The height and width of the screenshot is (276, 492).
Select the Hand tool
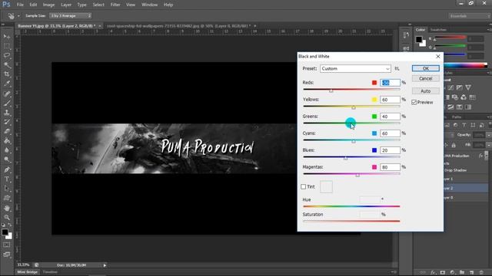click(x=7, y=208)
